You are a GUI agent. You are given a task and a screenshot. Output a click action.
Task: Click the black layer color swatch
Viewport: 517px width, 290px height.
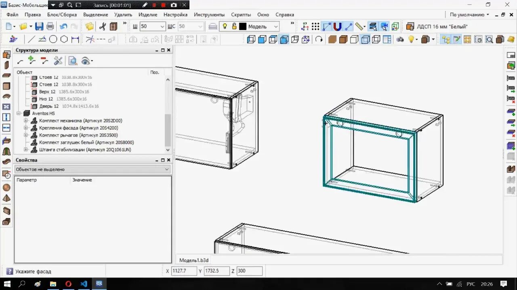(x=243, y=27)
